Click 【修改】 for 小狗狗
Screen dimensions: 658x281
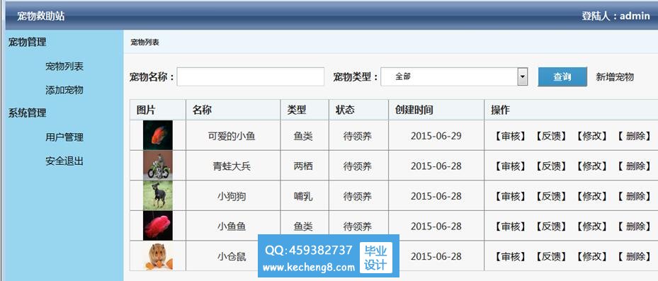[592, 196]
